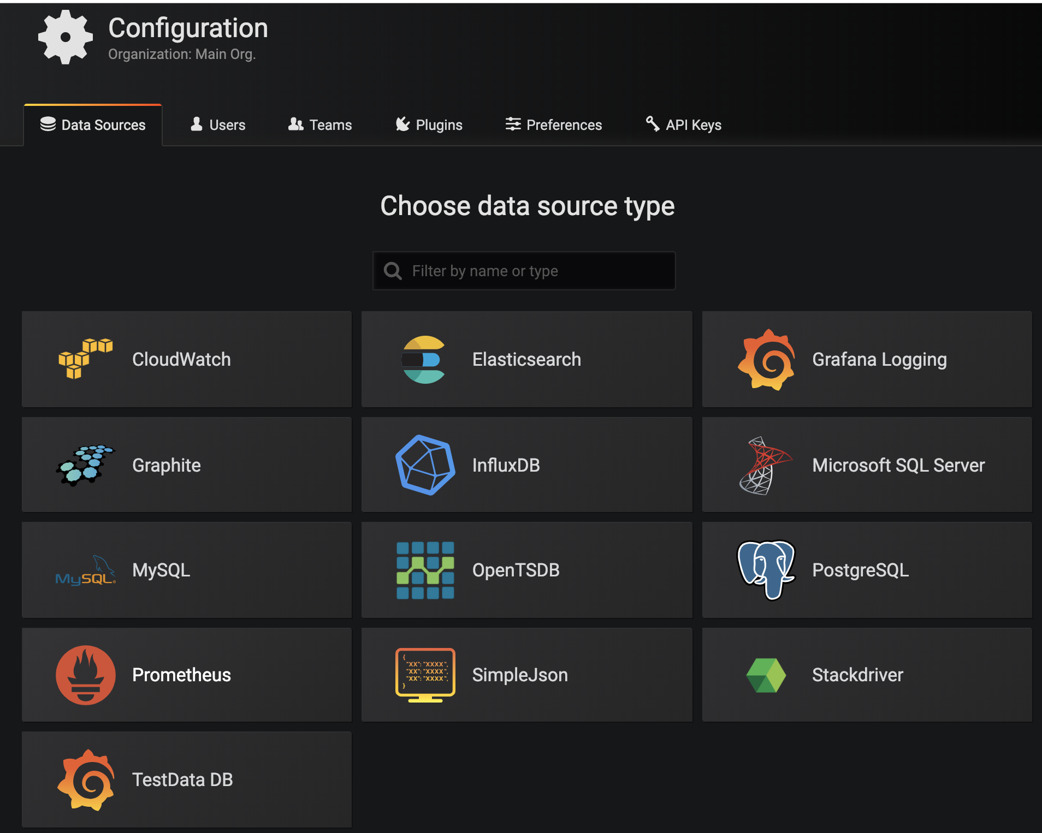Click the Grafana Logging swirl icon
This screenshot has width=1042, height=833.
coord(766,359)
